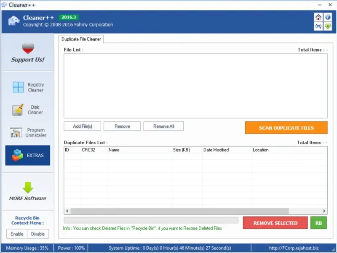Open the home icon in header

(x=318, y=17)
